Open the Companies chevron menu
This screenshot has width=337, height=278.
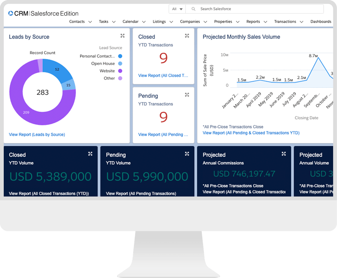206,22
